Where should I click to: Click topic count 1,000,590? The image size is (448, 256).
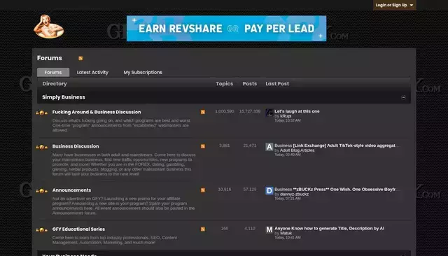coord(225,111)
